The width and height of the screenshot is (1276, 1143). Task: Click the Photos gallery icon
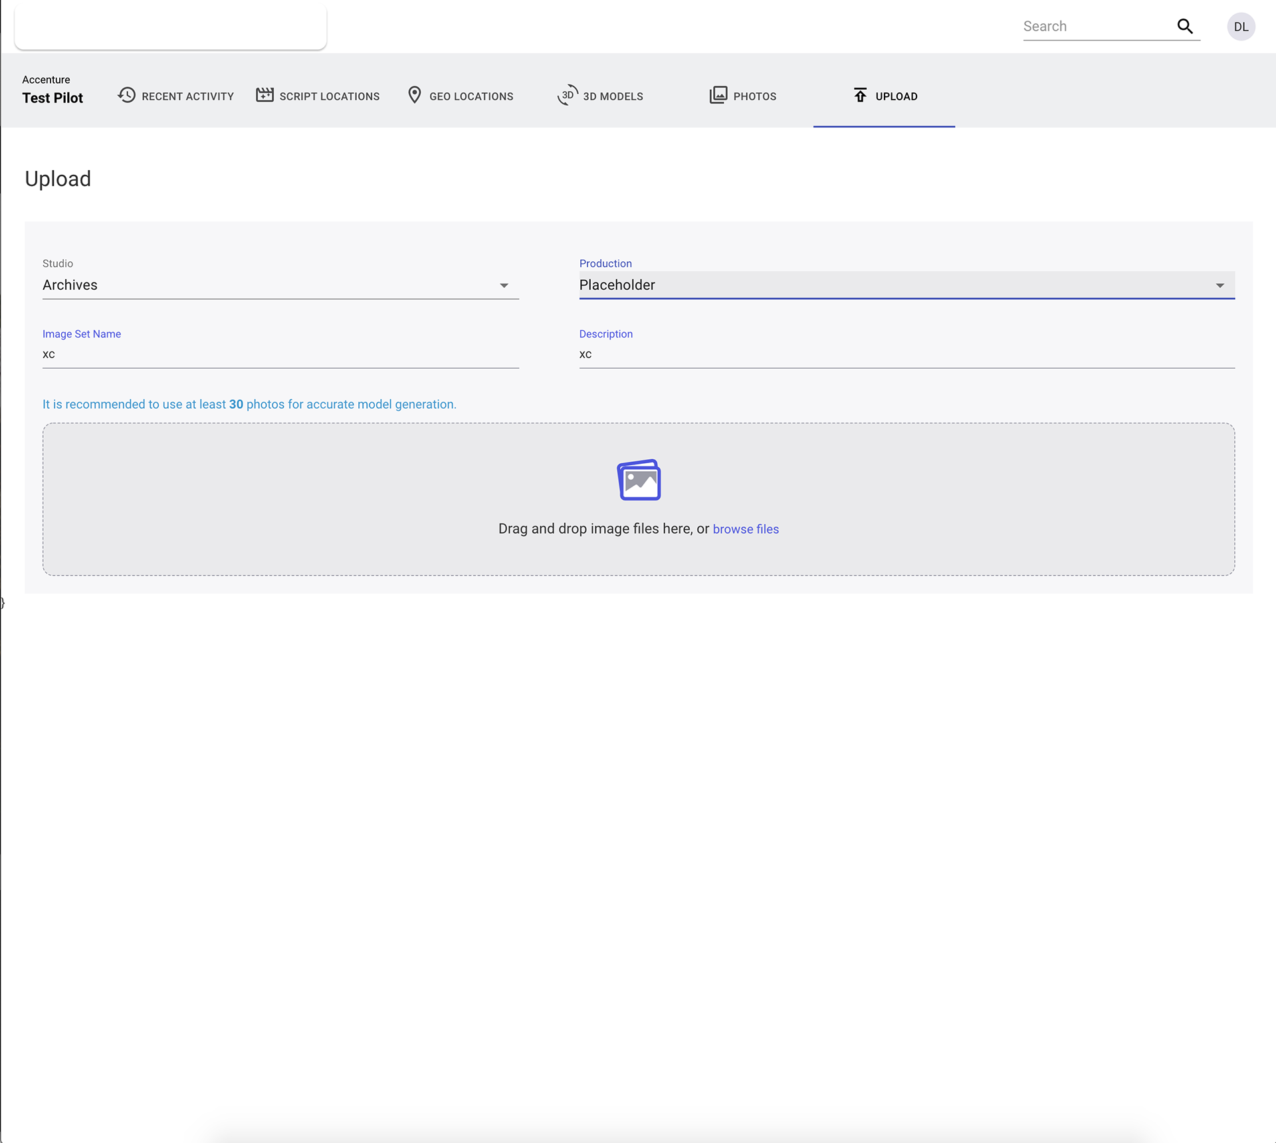[x=718, y=95]
